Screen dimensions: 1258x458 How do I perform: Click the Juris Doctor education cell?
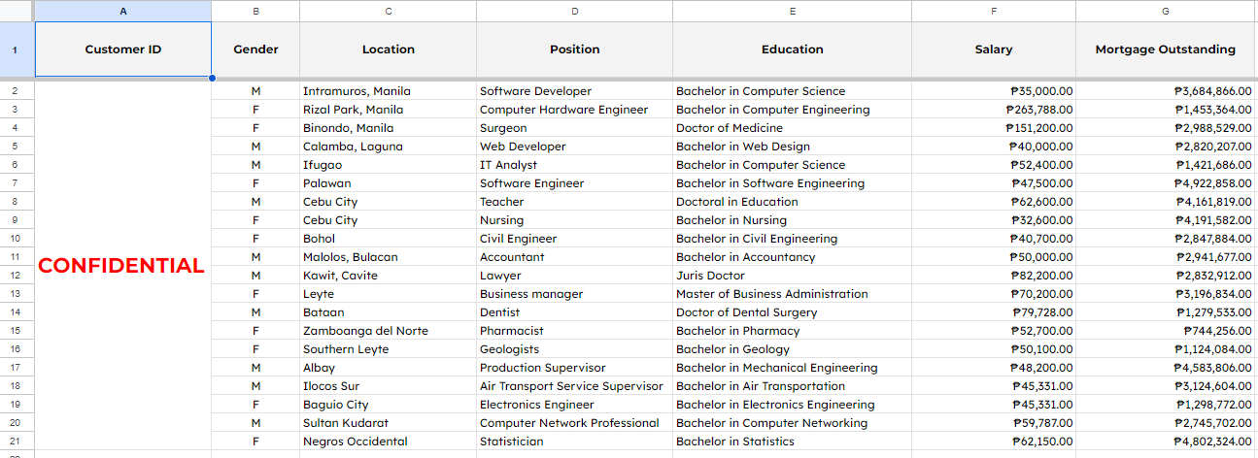[791, 276]
